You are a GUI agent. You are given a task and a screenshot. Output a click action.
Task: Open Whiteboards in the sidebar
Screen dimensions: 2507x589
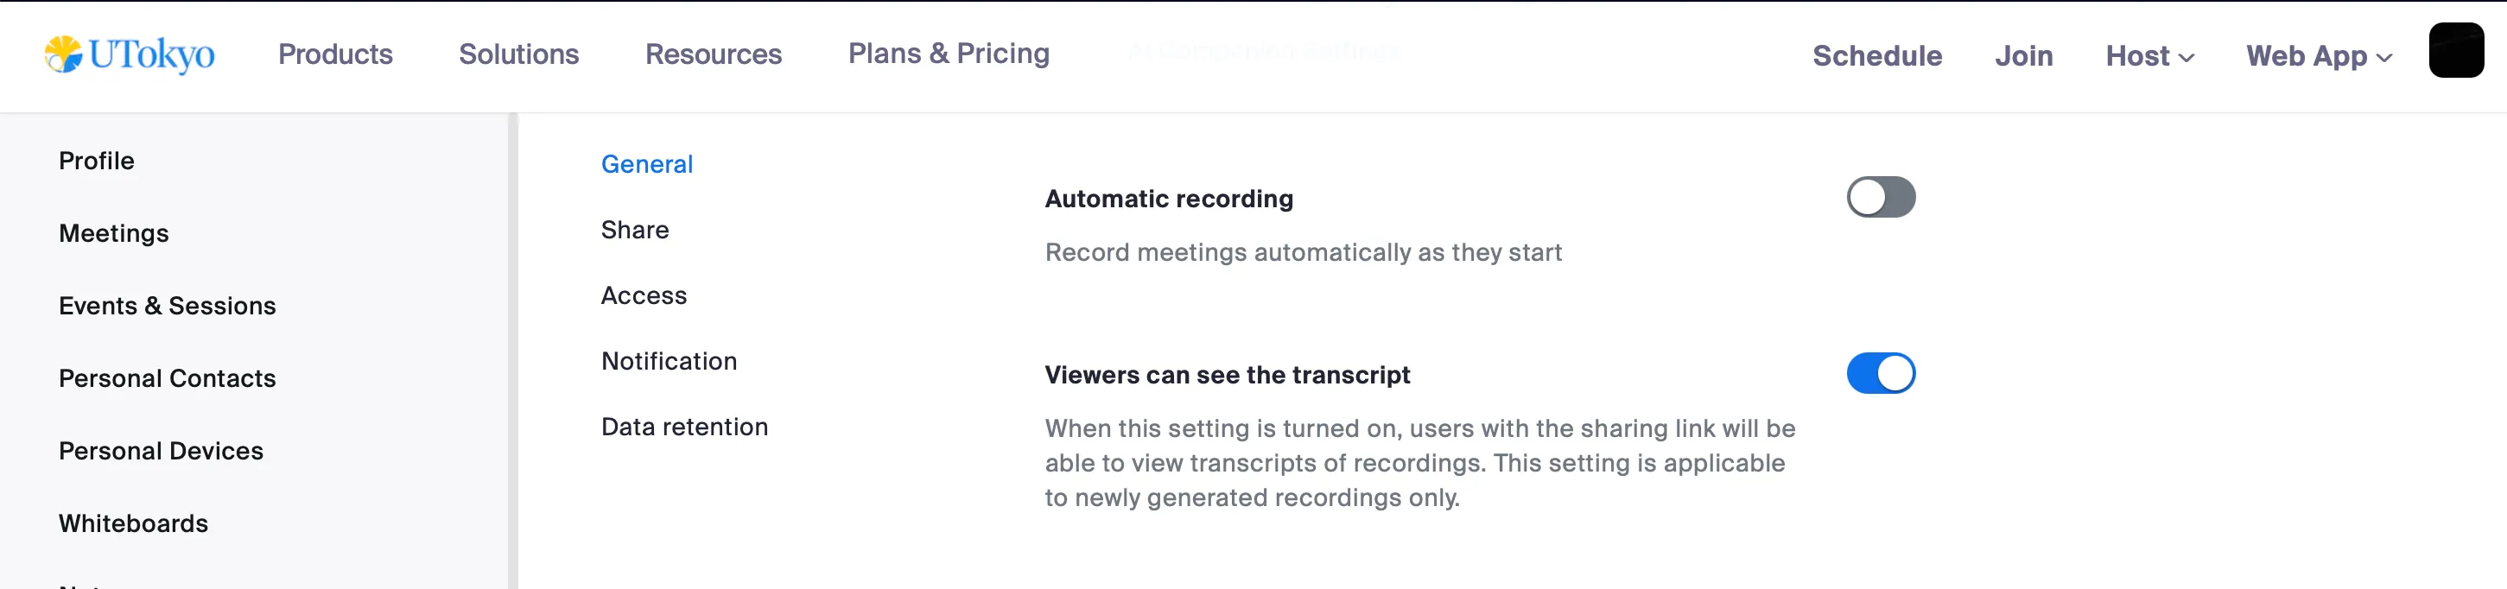coord(133,523)
